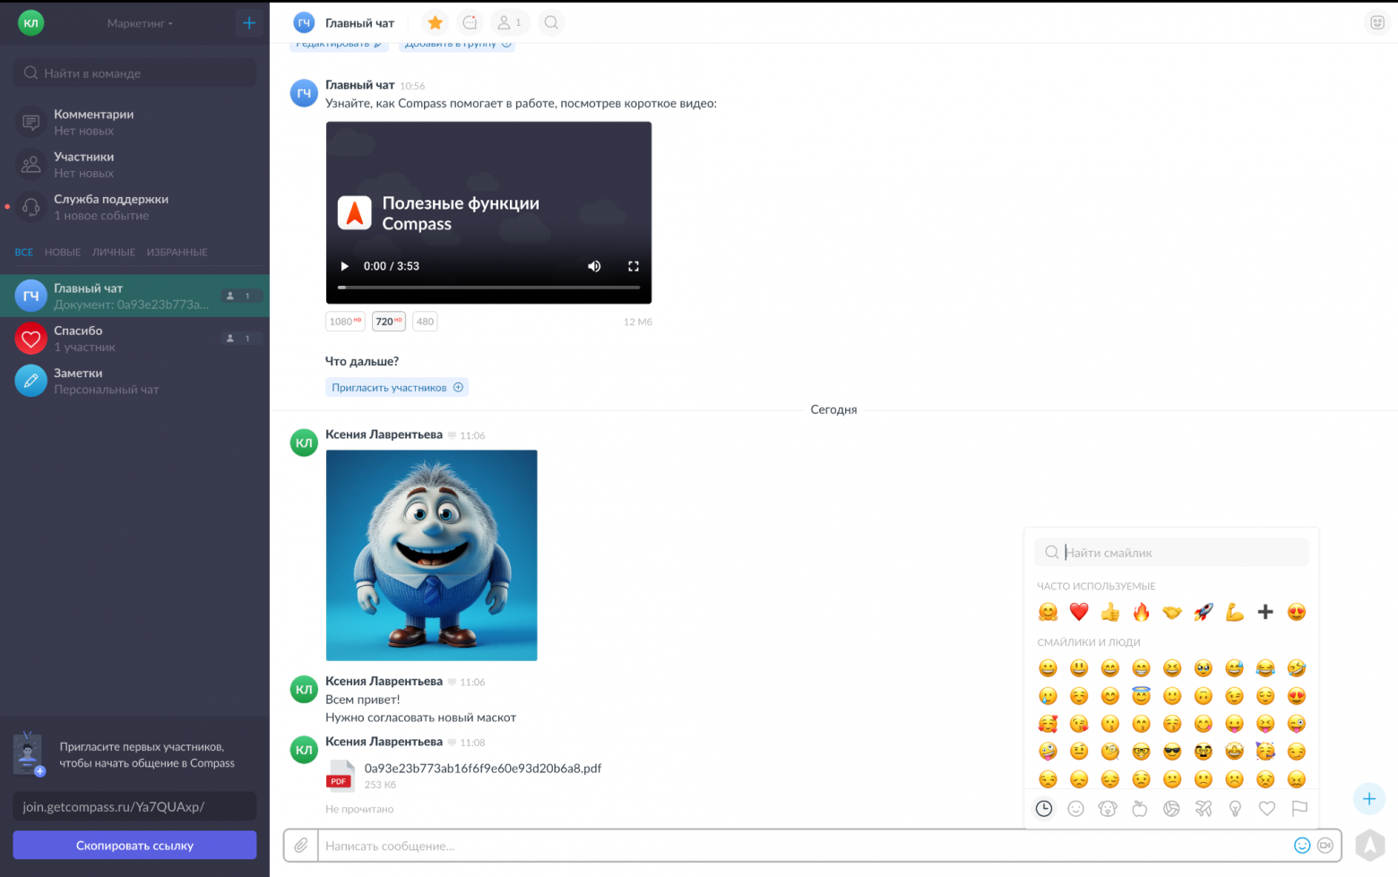
Task: Expand the Маркетинг team dropdown
Action: [140, 23]
